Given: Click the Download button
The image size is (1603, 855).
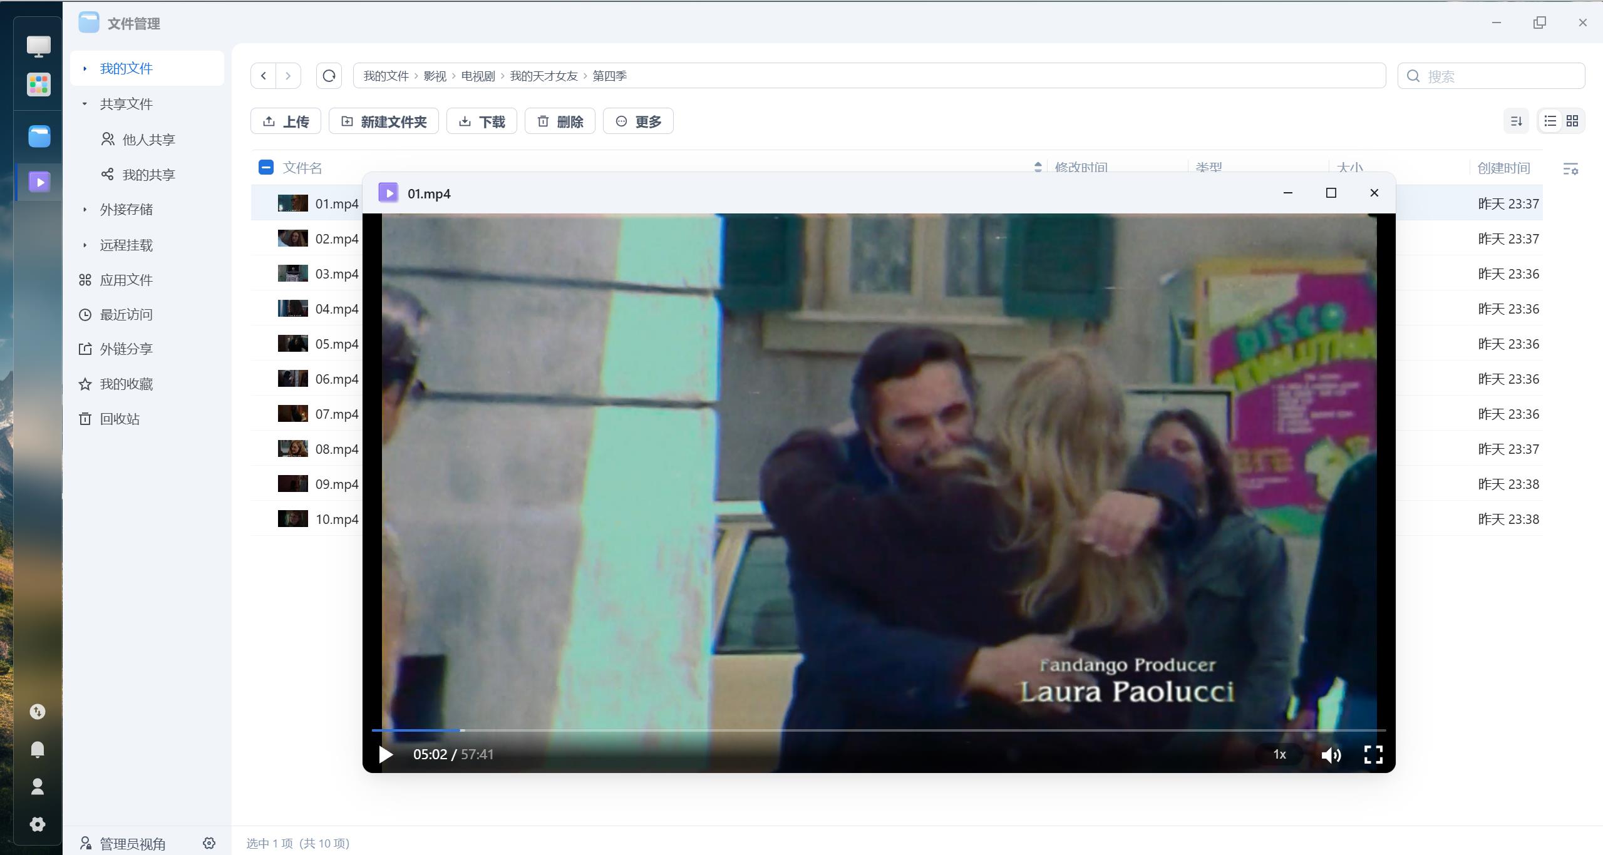Looking at the screenshot, I should coord(482,121).
